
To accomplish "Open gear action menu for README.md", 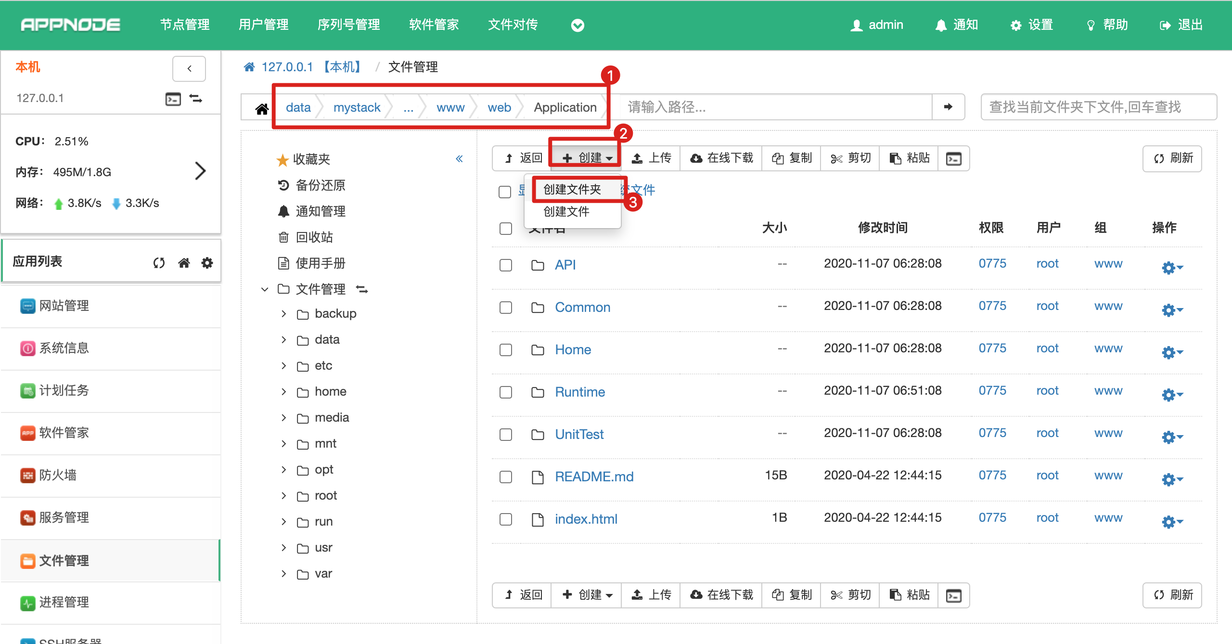I will point(1171,479).
